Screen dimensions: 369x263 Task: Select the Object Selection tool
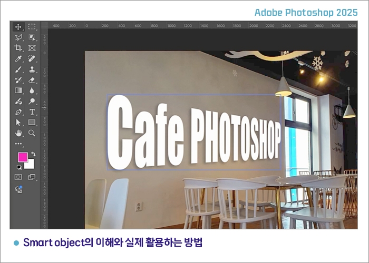tap(32, 37)
